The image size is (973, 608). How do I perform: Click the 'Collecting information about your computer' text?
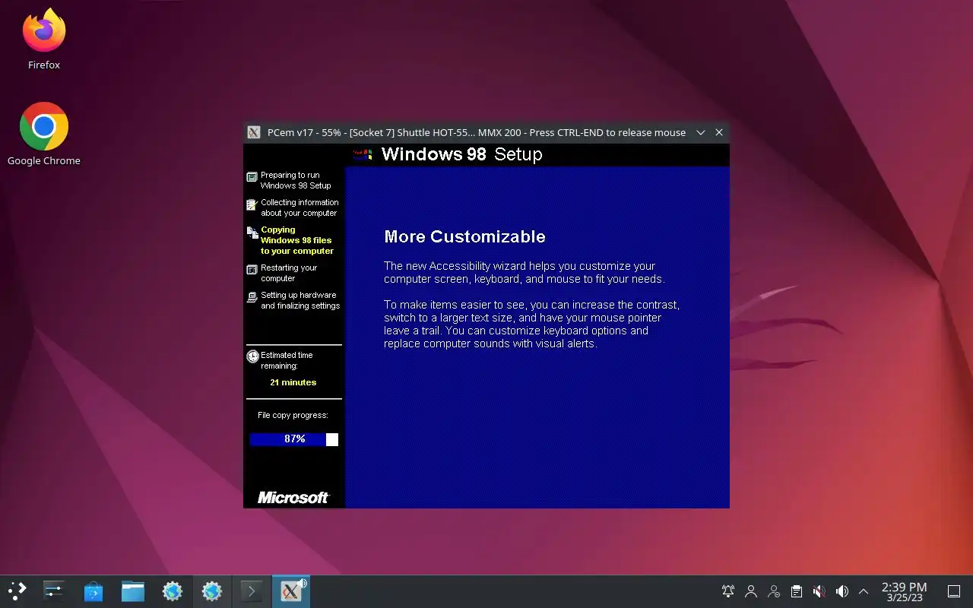pos(300,207)
